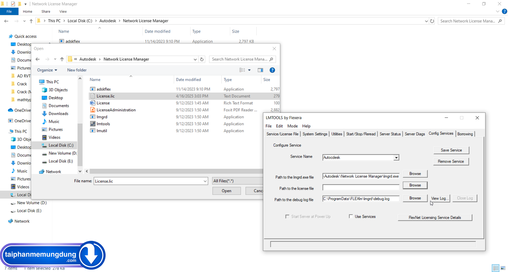The width and height of the screenshot is (508, 272).
Task: Open the recent locations dropdown in Open dialog
Action: (55, 59)
